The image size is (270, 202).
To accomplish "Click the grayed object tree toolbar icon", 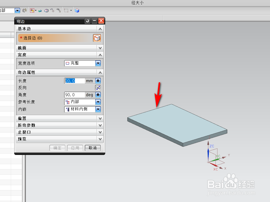I will coord(59,11).
